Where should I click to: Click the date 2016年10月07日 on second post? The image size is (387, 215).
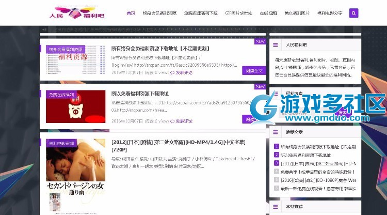coord(127,121)
